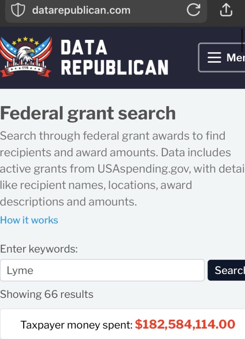Open the share sheet icon
The width and height of the screenshot is (245, 339).
click(226, 10)
